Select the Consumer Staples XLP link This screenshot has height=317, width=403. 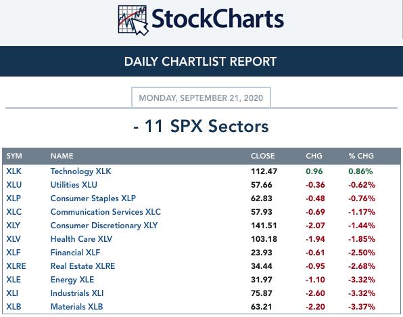pos(93,198)
